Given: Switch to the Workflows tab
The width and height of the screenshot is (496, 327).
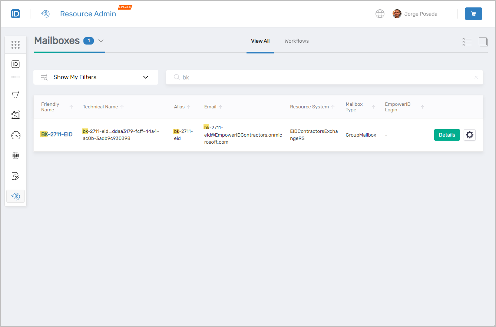Looking at the screenshot, I should coord(296,41).
